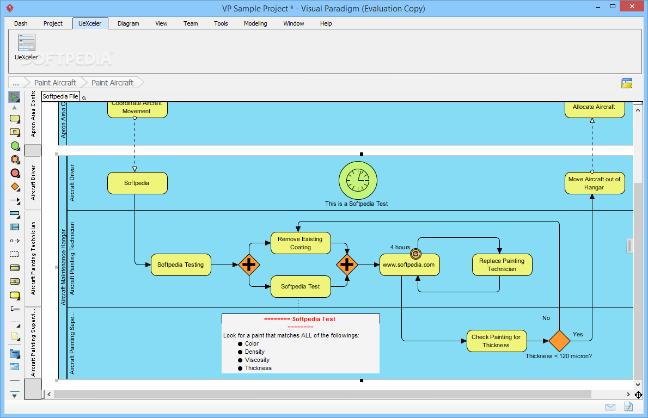
Task: Open the document note icon in status bar
Action: (628, 407)
